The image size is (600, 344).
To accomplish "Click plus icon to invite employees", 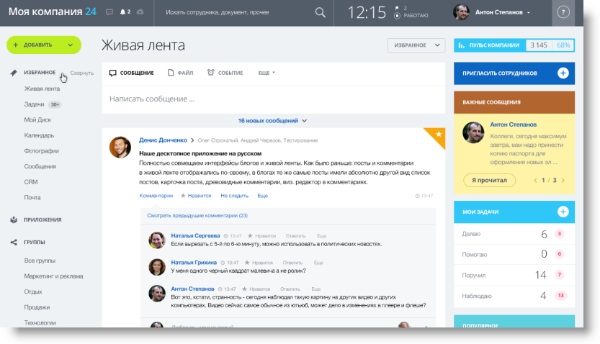I will [x=563, y=73].
